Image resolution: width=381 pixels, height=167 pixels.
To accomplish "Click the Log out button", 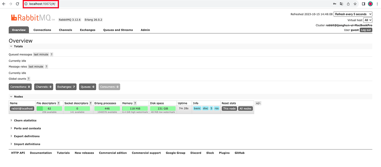I will [366, 30].
